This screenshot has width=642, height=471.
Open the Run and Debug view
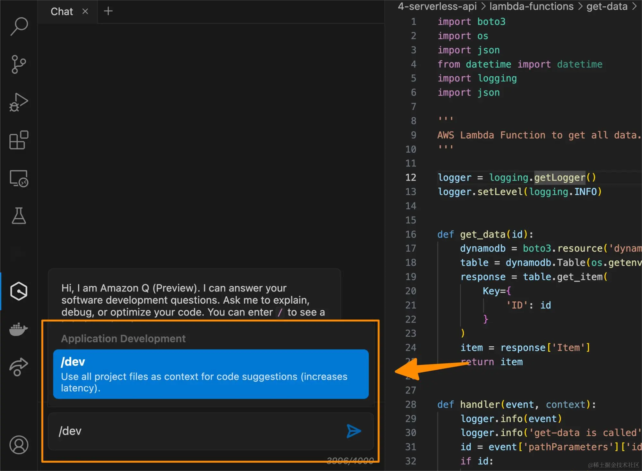[19, 102]
